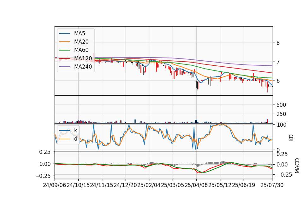Click the KD peak plateau near 25/05/12

tap(219, 125)
